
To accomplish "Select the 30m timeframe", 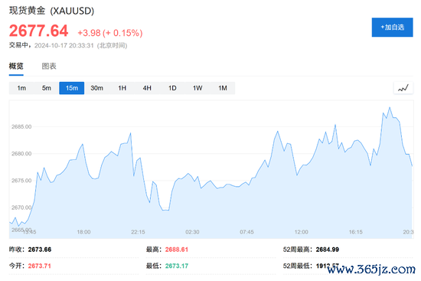I will [96, 88].
